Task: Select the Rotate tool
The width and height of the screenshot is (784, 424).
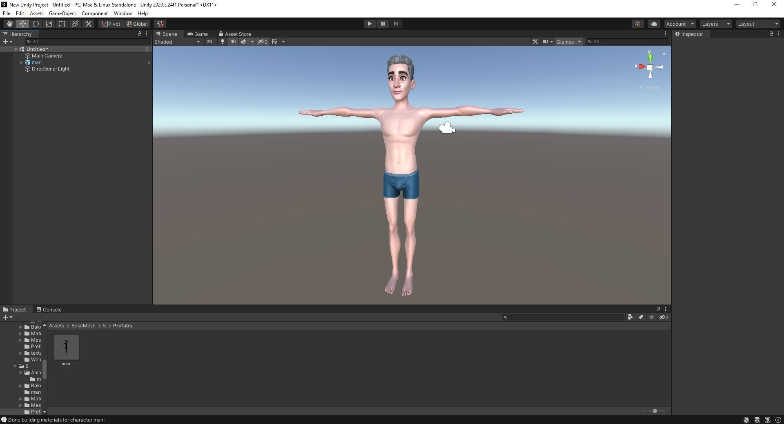Action: pos(36,24)
